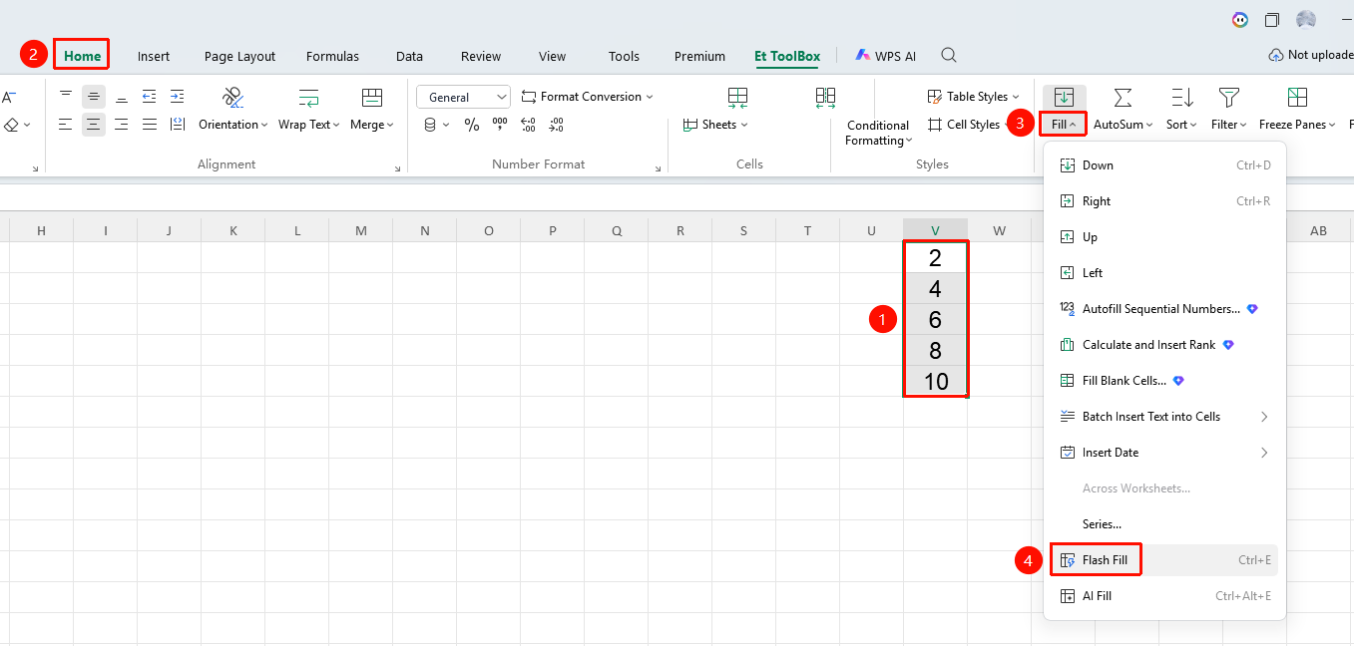Select AI Fill in the Fill menu

pyautogui.click(x=1164, y=596)
